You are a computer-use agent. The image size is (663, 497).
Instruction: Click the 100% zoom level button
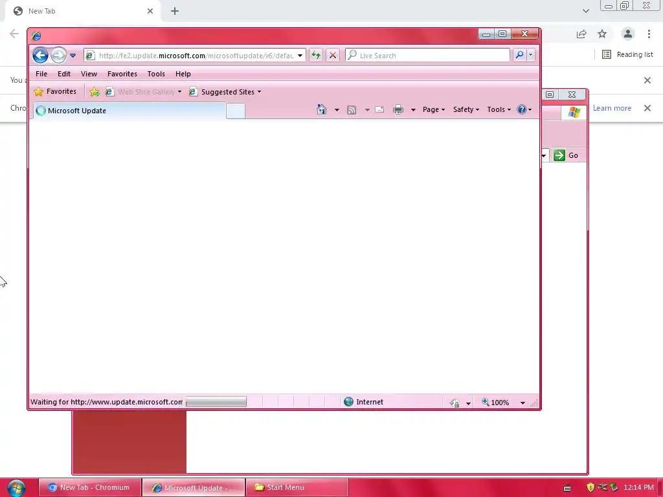(x=495, y=403)
